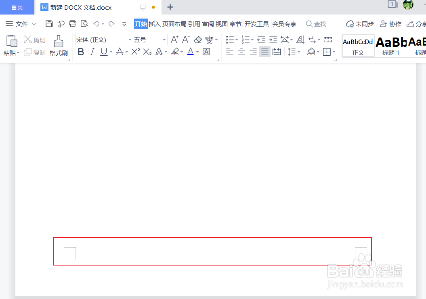426x299 pixels.
Task: Click the Print icon
Action: [x=73, y=24]
